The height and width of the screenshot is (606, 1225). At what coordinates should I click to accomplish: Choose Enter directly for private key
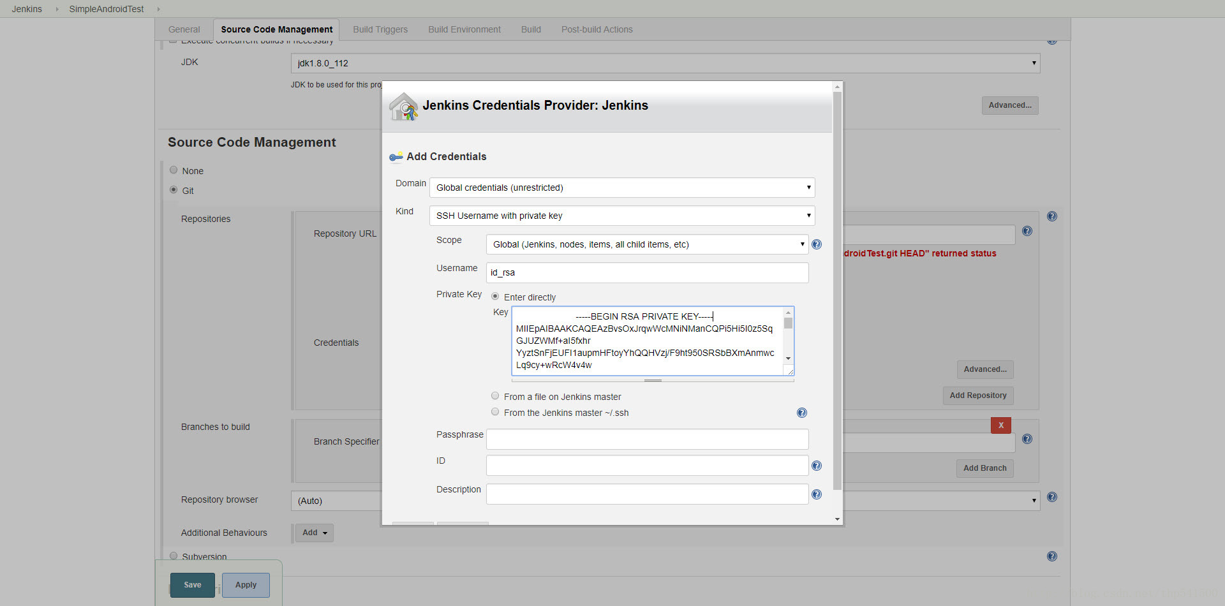click(x=495, y=297)
